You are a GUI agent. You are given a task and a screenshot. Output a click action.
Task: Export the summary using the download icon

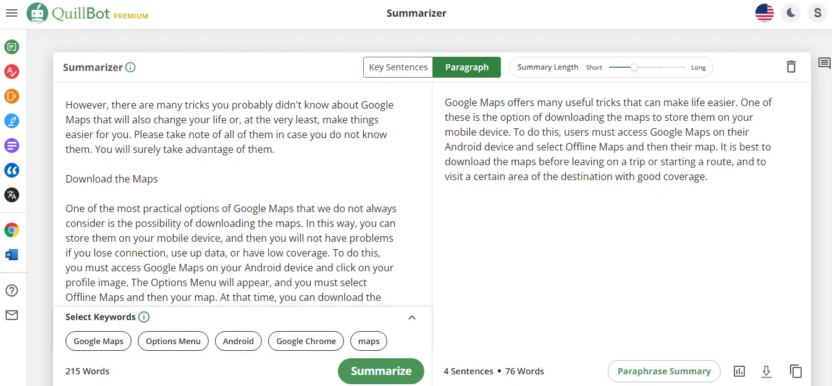pos(766,371)
